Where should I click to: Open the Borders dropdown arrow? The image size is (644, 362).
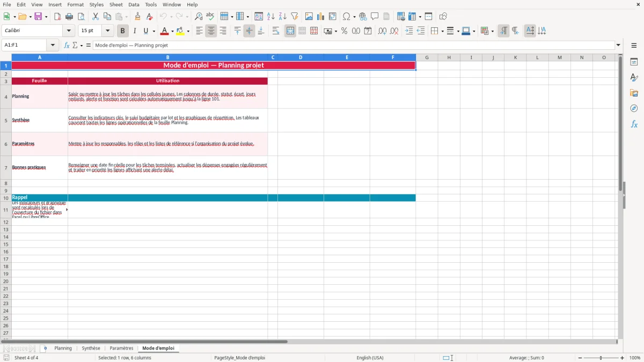[442, 31]
